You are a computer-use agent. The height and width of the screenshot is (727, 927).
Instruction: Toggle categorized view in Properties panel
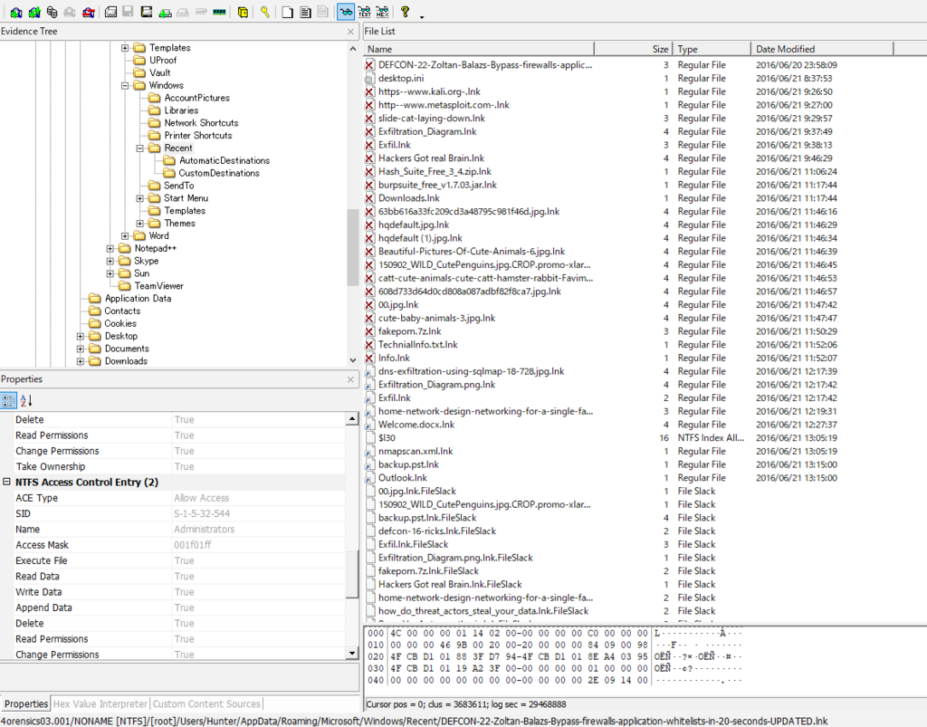click(8, 400)
